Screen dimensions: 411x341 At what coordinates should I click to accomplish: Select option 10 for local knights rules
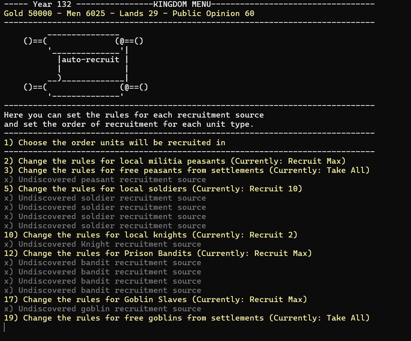(151, 235)
